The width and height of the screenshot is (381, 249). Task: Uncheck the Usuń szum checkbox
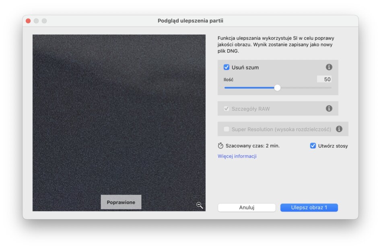[227, 67]
